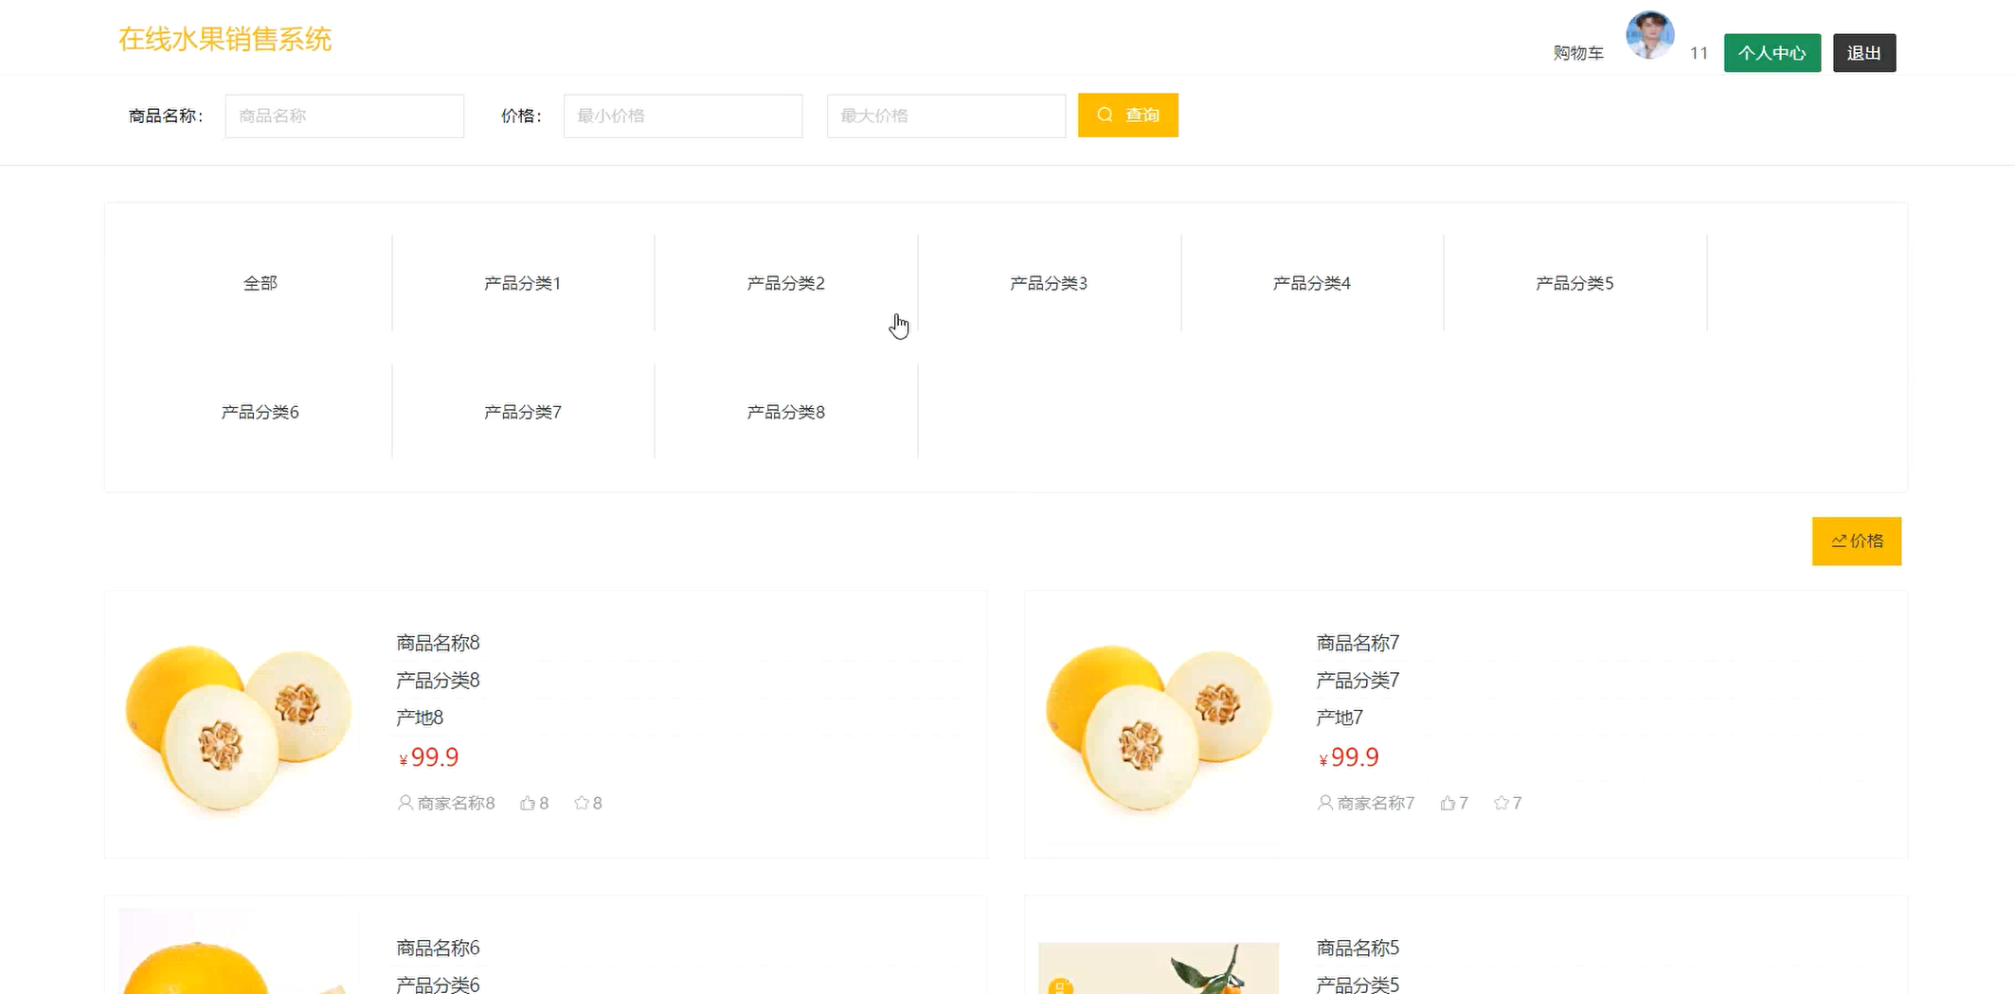This screenshot has height=994, width=2015.
Task: Open the product image of 商品名称5
Action: click(x=1159, y=967)
